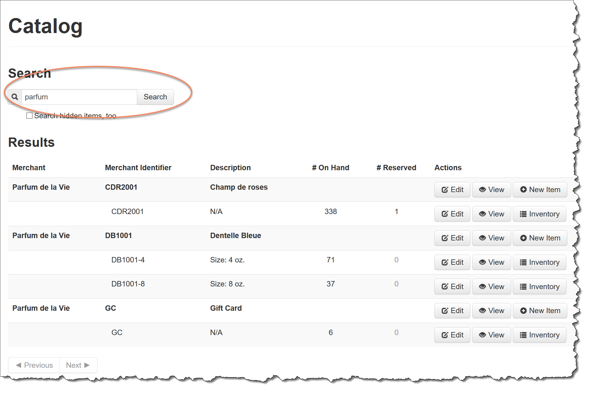Focus the search text field containing parfum

pos(79,97)
